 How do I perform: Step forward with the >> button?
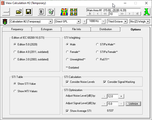click(122, 14)
